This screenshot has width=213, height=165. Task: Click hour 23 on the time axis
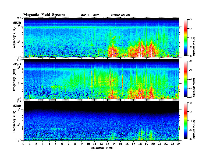click(x=172, y=144)
